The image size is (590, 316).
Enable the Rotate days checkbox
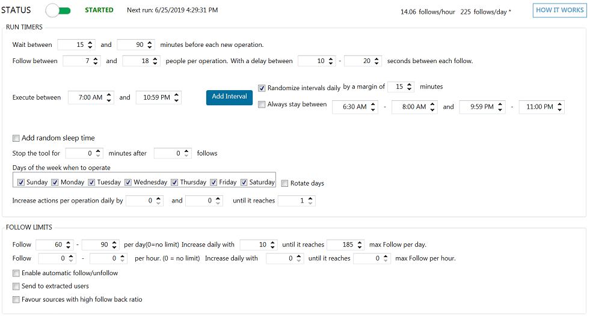coord(285,183)
